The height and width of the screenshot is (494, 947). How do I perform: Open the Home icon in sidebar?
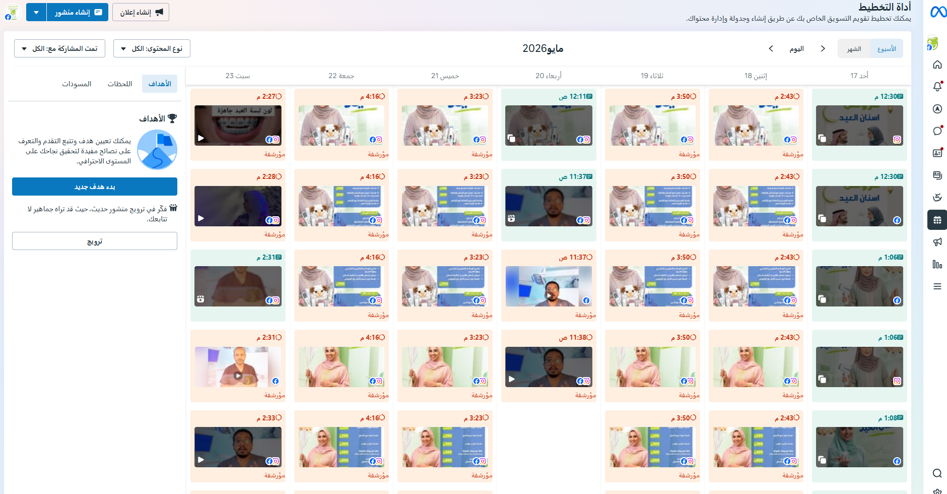click(x=937, y=65)
